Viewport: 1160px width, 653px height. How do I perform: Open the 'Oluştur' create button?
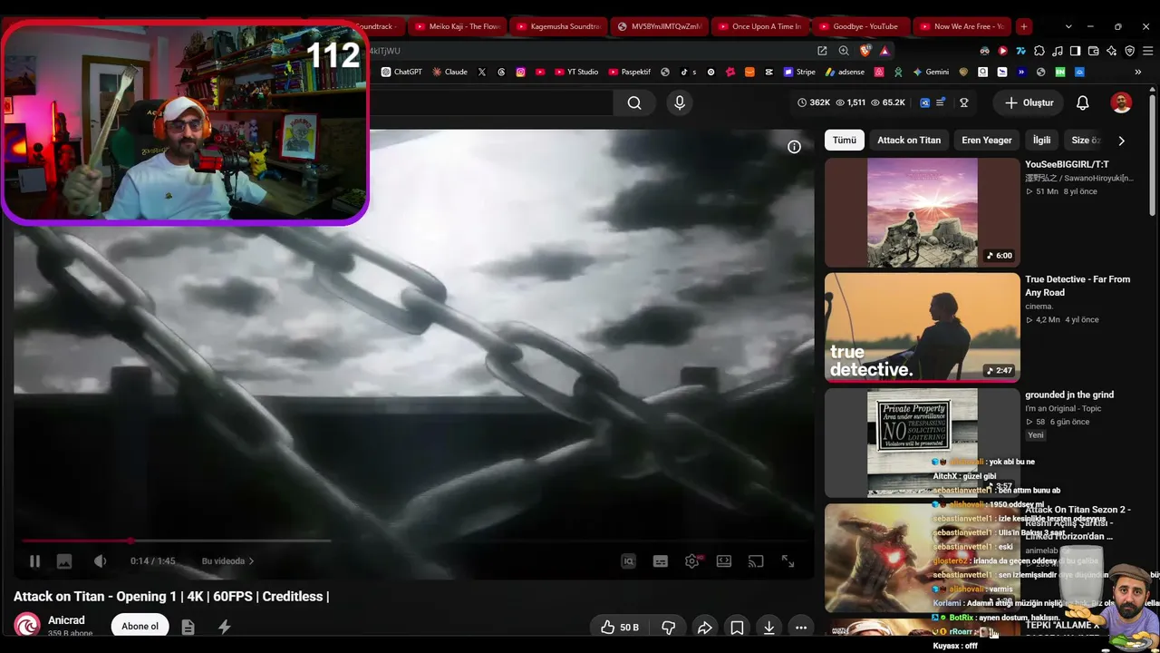point(1029,102)
